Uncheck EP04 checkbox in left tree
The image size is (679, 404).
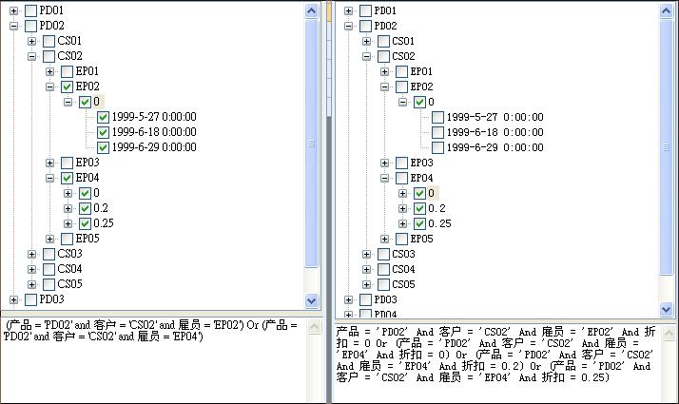67,178
